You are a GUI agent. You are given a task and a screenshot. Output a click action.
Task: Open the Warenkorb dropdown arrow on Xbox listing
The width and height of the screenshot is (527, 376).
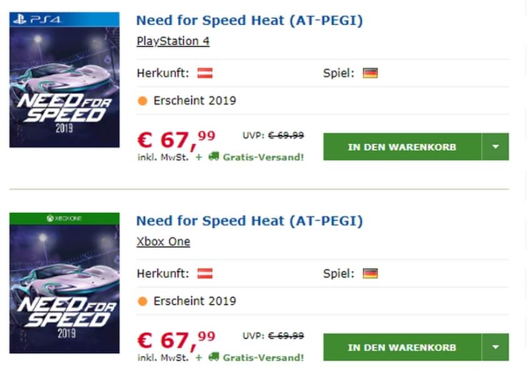pyautogui.click(x=495, y=347)
